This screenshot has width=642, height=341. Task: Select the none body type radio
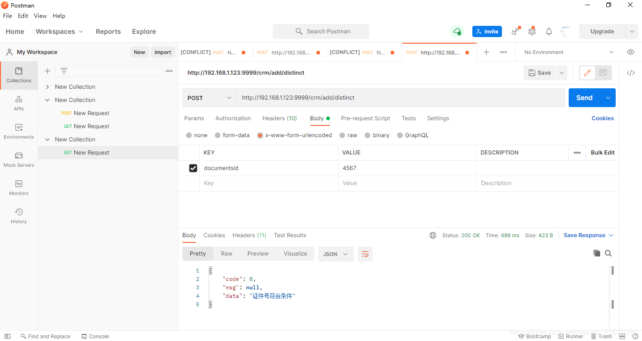[x=189, y=135]
